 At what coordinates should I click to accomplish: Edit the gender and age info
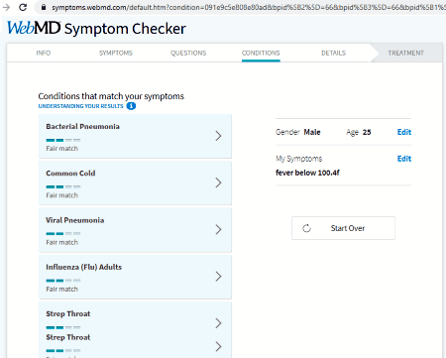(x=404, y=132)
